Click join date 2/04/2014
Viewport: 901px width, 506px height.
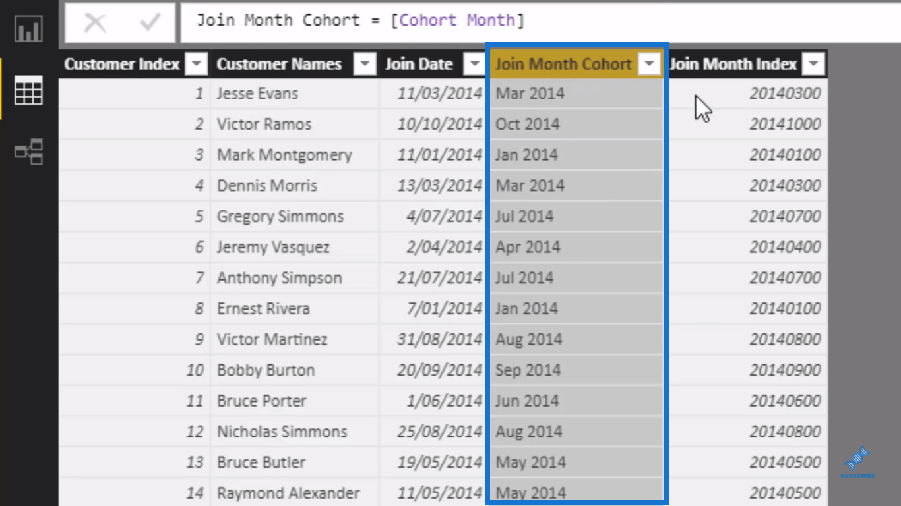(x=445, y=247)
